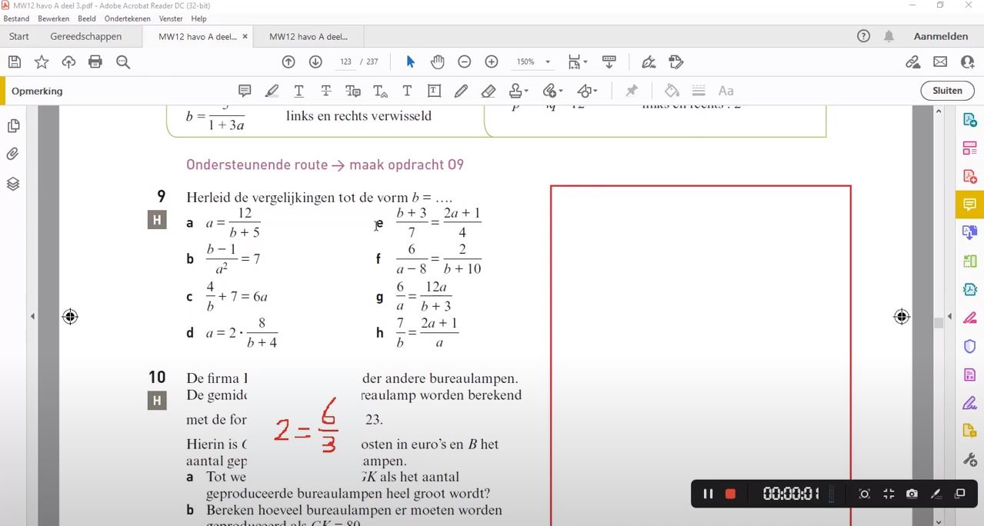Switch to the Start tab
This screenshot has height=526, width=984.
19,36
